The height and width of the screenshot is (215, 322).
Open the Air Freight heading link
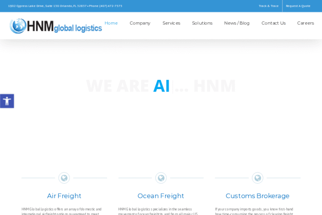[64, 196]
